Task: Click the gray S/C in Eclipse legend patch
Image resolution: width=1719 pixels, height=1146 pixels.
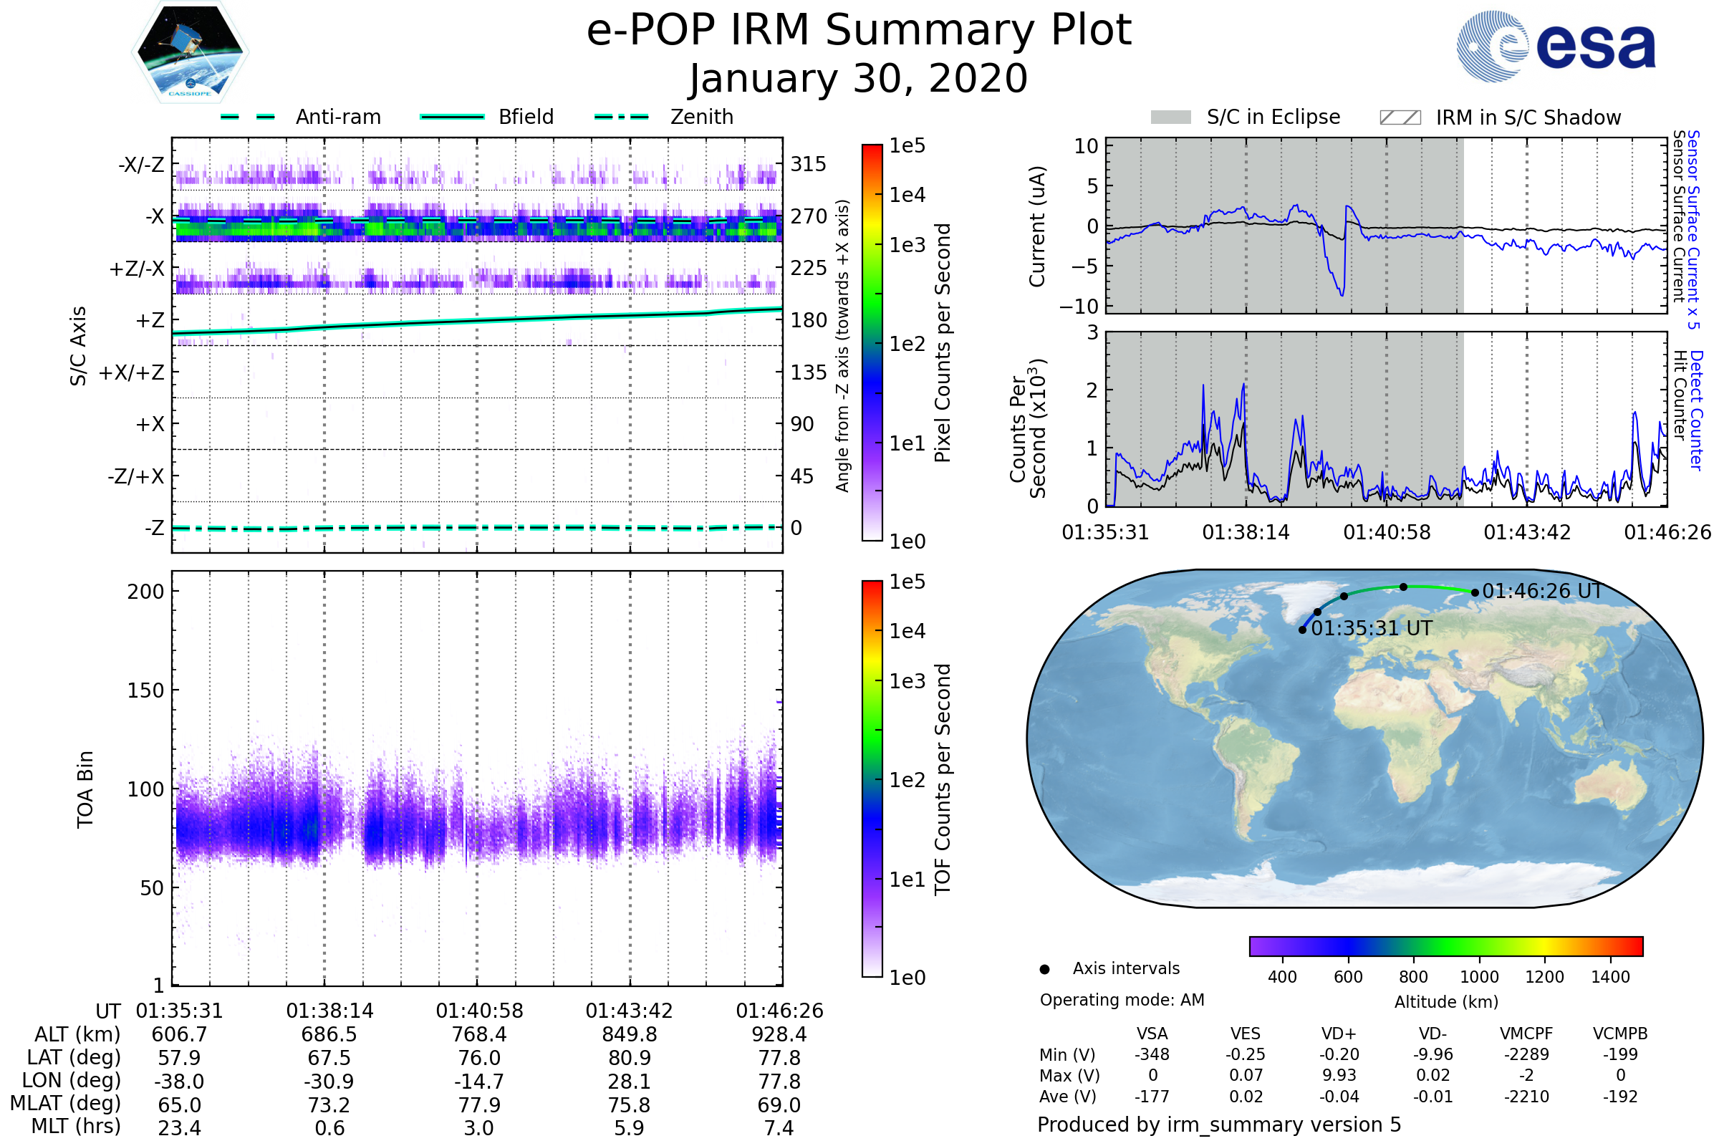Action: (1171, 117)
